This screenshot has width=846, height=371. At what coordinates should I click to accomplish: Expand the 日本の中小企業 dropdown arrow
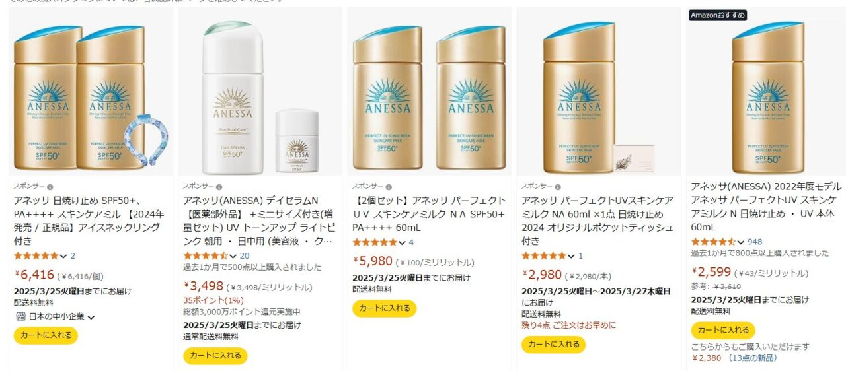(x=91, y=317)
